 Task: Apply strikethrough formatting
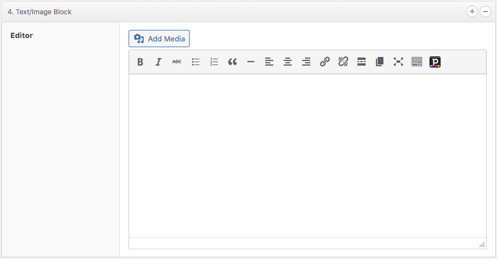click(177, 62)
